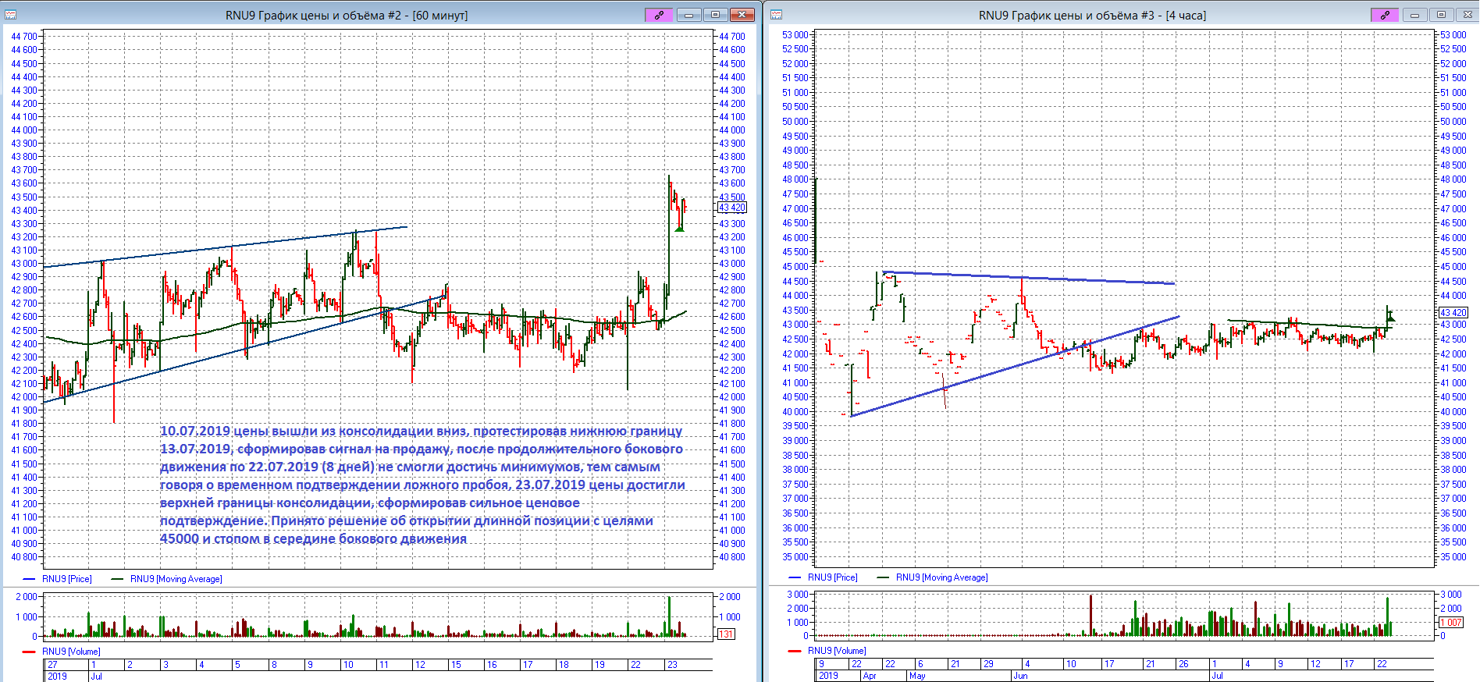
Task: Maximize the 4-hour chart window
Action: [1441, 15]
